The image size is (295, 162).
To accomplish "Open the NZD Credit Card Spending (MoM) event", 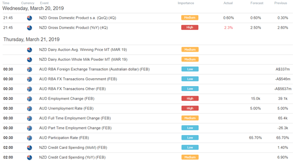I will (73, 148).
